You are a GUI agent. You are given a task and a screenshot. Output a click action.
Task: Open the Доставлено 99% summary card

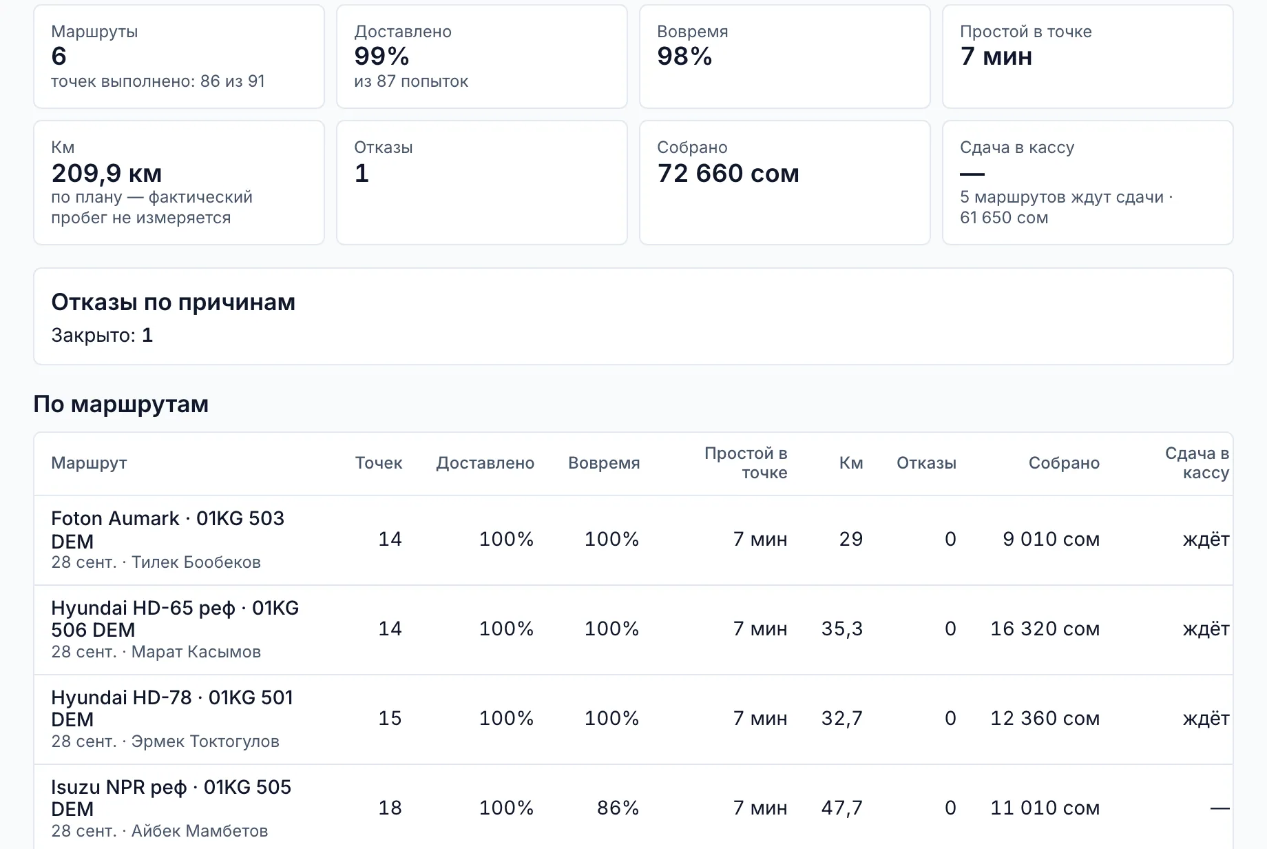click(482, 57)
